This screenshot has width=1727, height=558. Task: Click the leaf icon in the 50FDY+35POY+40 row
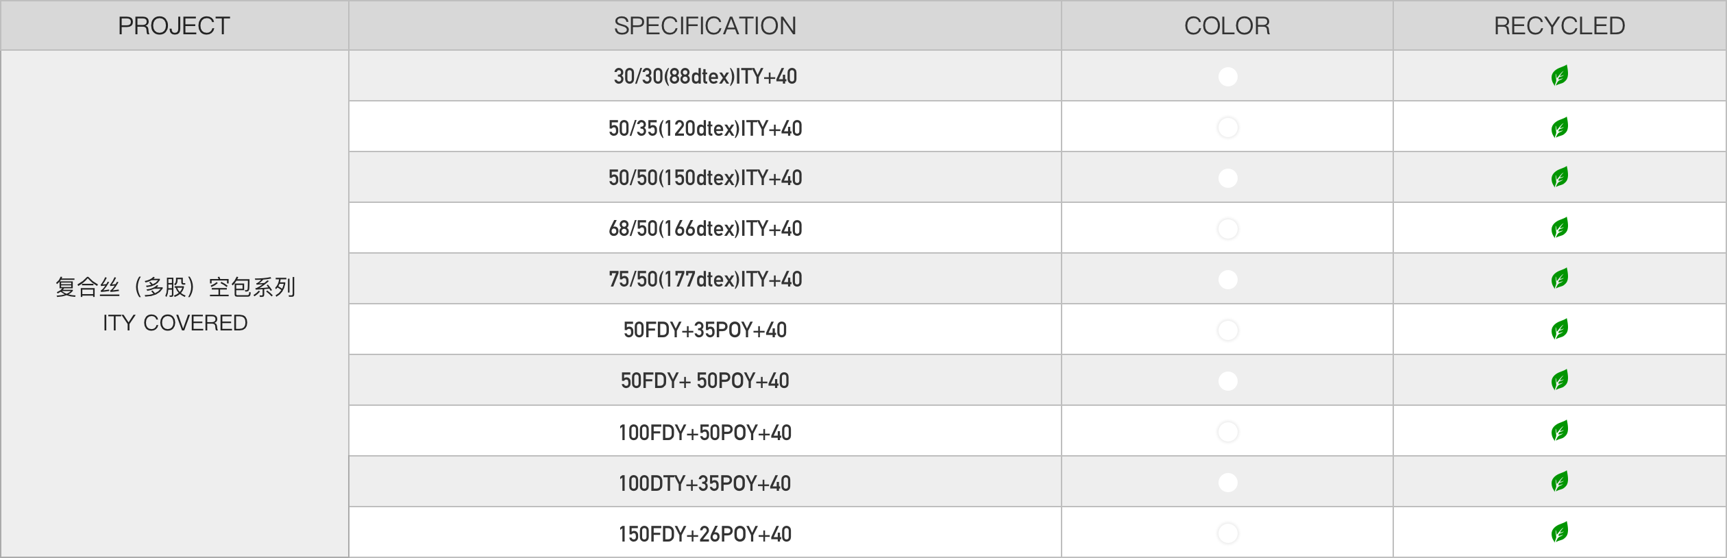point(1560,329)
